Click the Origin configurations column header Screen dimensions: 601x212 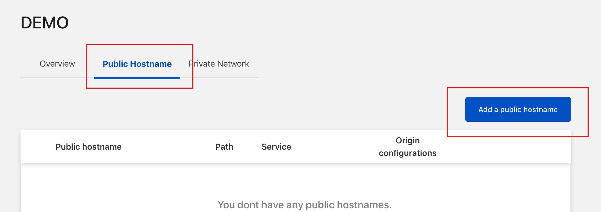pyautogui.click(x=407, y=147)
